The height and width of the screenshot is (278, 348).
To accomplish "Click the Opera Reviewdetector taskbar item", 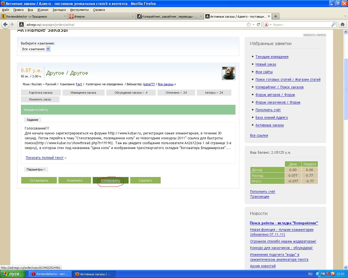I will click(x=50, y=274).
